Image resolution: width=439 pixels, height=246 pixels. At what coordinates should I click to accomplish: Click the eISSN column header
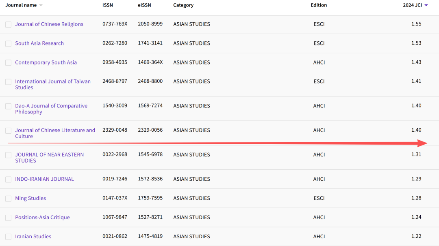144,5
